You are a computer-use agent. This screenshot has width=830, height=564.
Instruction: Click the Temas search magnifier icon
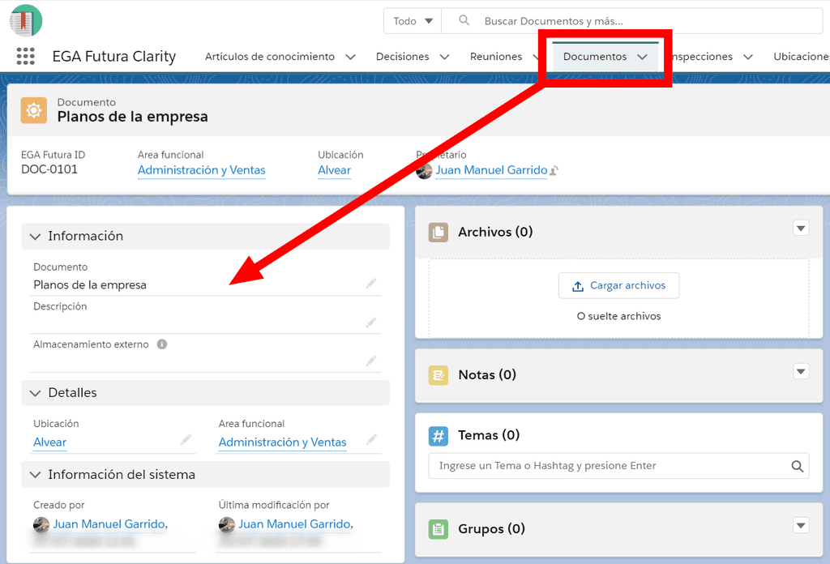coord(798,466)
